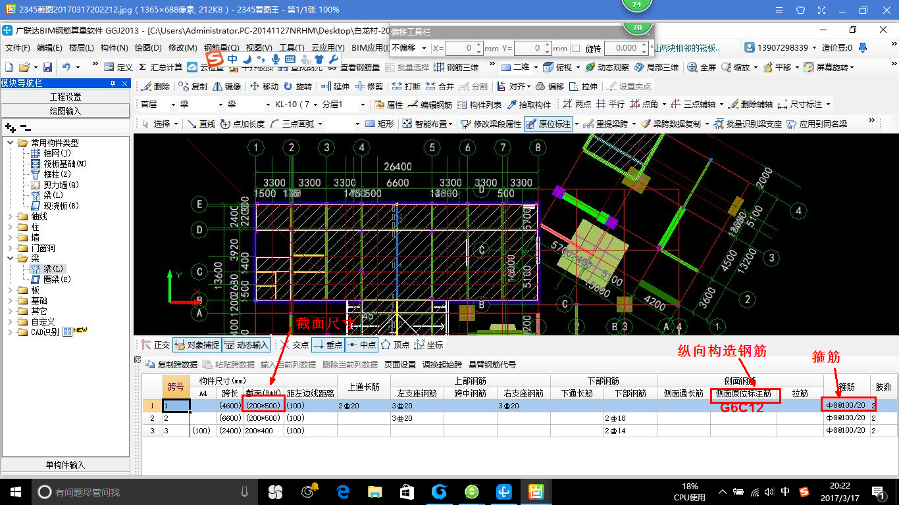
Task: Toggle 交点 intersection snap
Action: [294, 345]
